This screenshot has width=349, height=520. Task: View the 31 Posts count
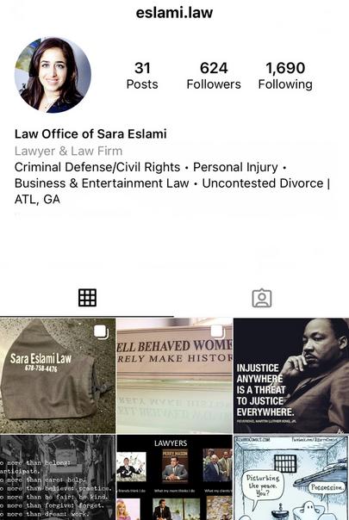click(x=142, y=76)
